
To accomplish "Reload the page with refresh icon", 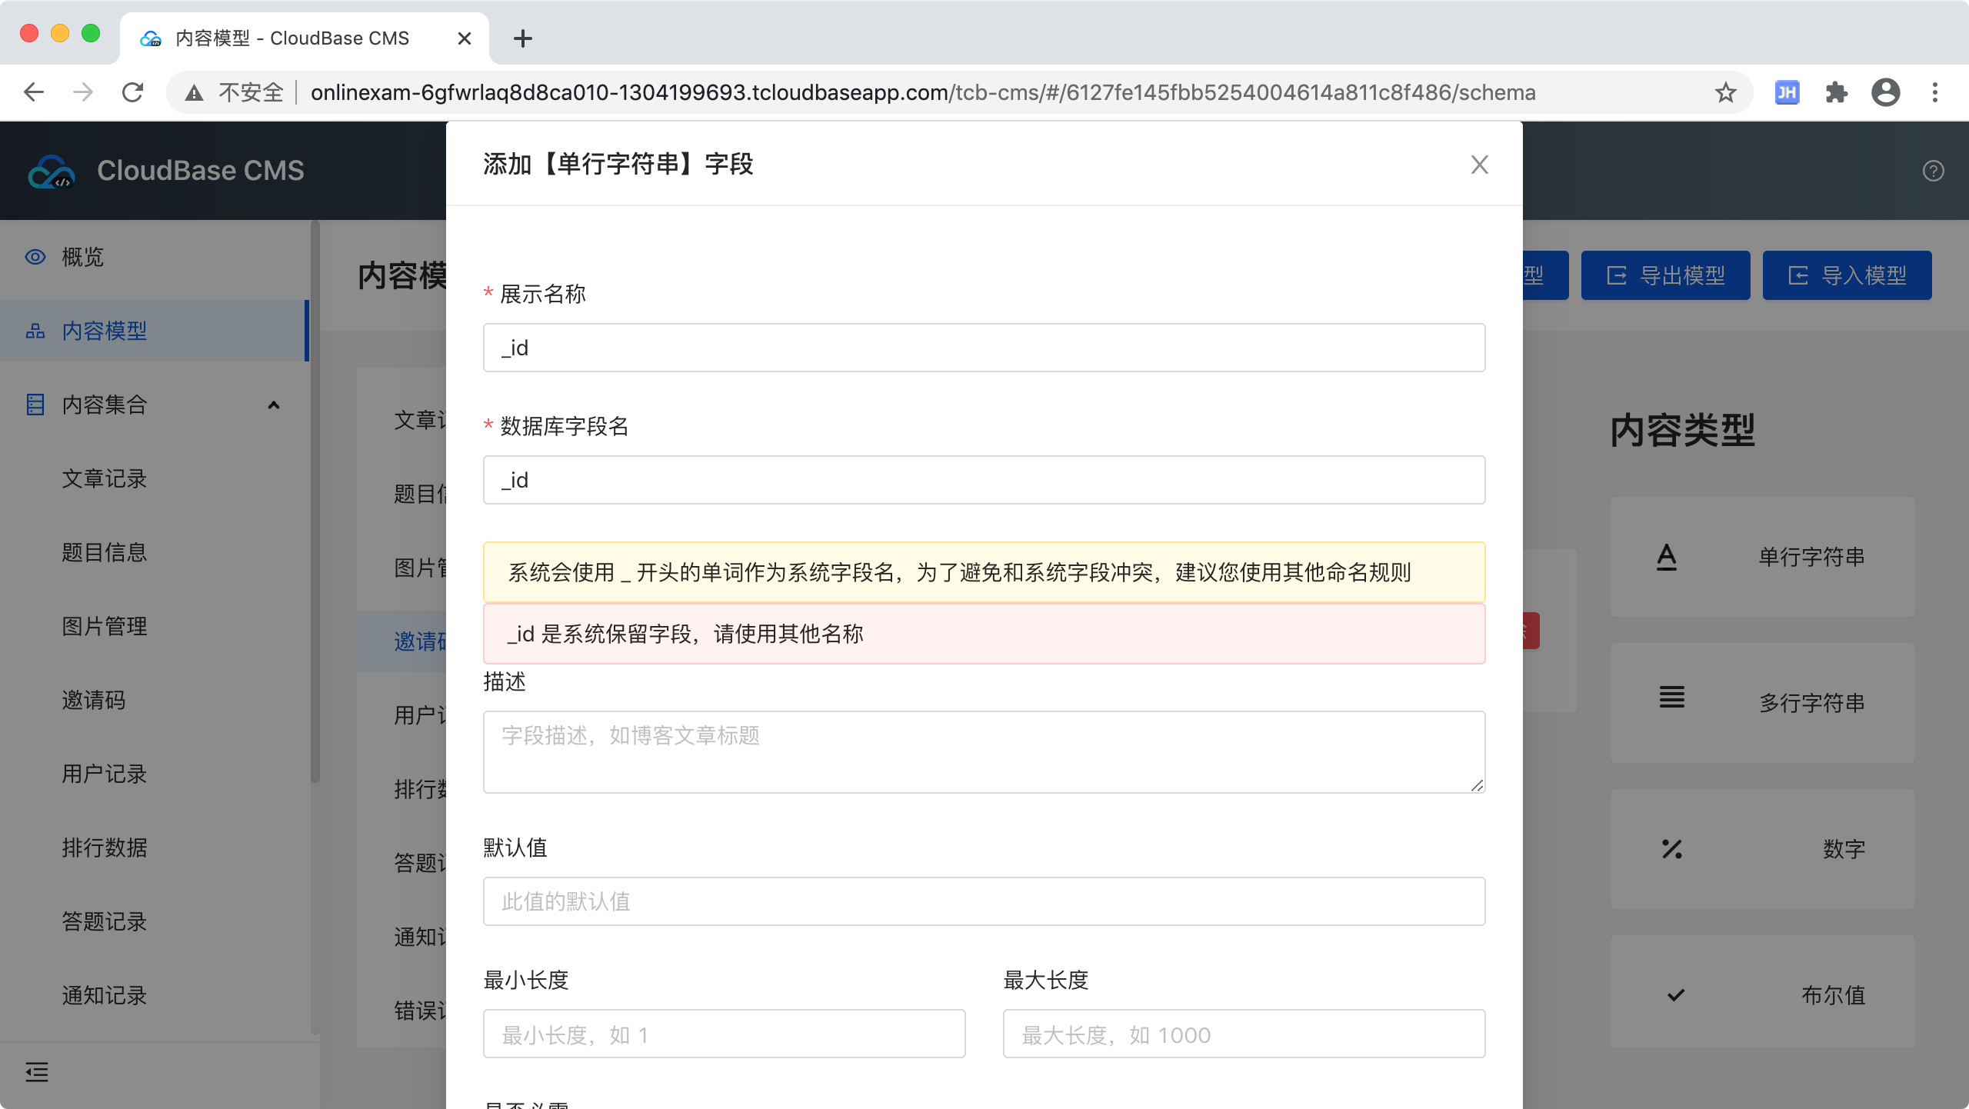I will (133, 93).
